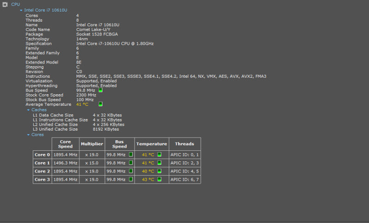This screenshot has height=223, width=369.
Task: Click the Code Name label
Action: (x=38, y=29)
